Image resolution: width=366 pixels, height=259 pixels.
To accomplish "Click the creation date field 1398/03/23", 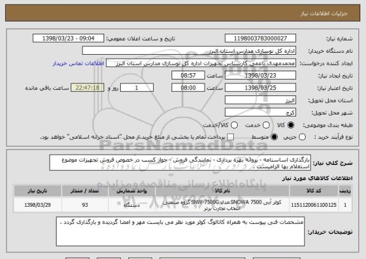I will [x=261, y=76].
